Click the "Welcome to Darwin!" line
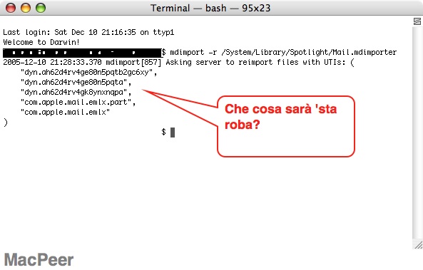Screen dimensions: 423x270 41,42
